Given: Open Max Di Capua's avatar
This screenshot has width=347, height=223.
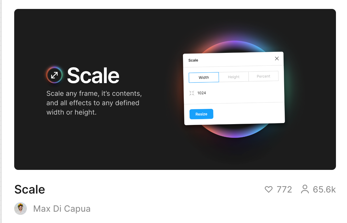Looking at the screenshot, I should tap(21, 209).
